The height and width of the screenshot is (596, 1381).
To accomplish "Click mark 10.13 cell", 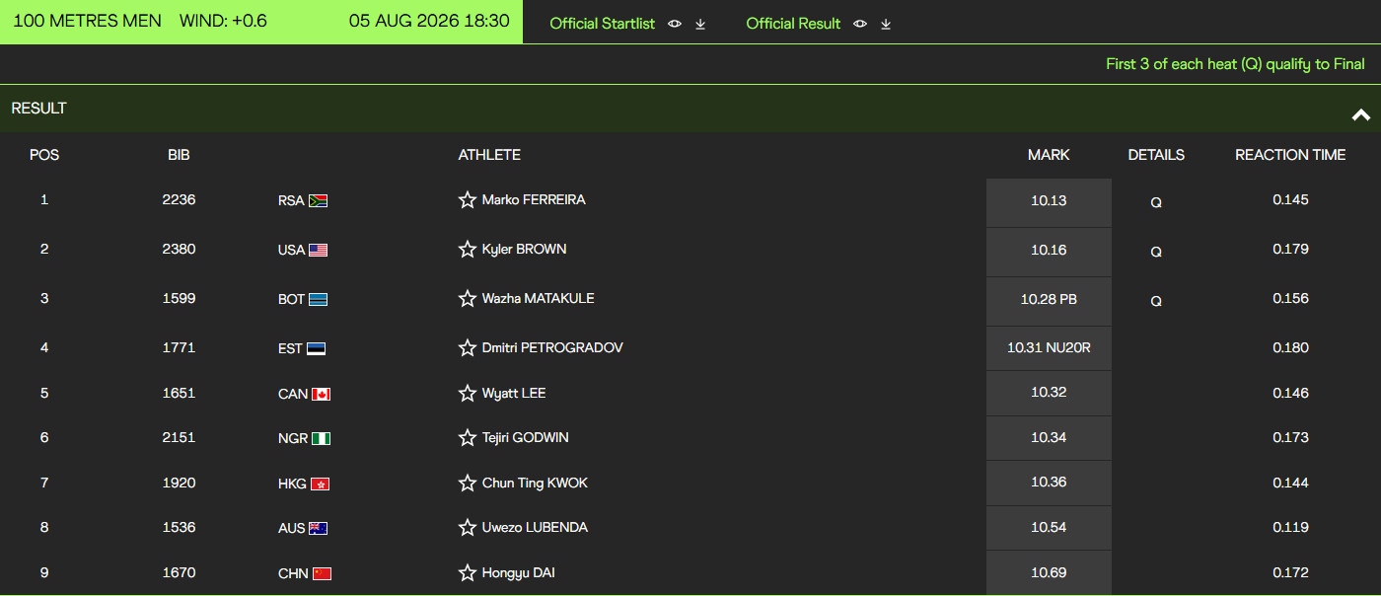I will pos(1049,202).
